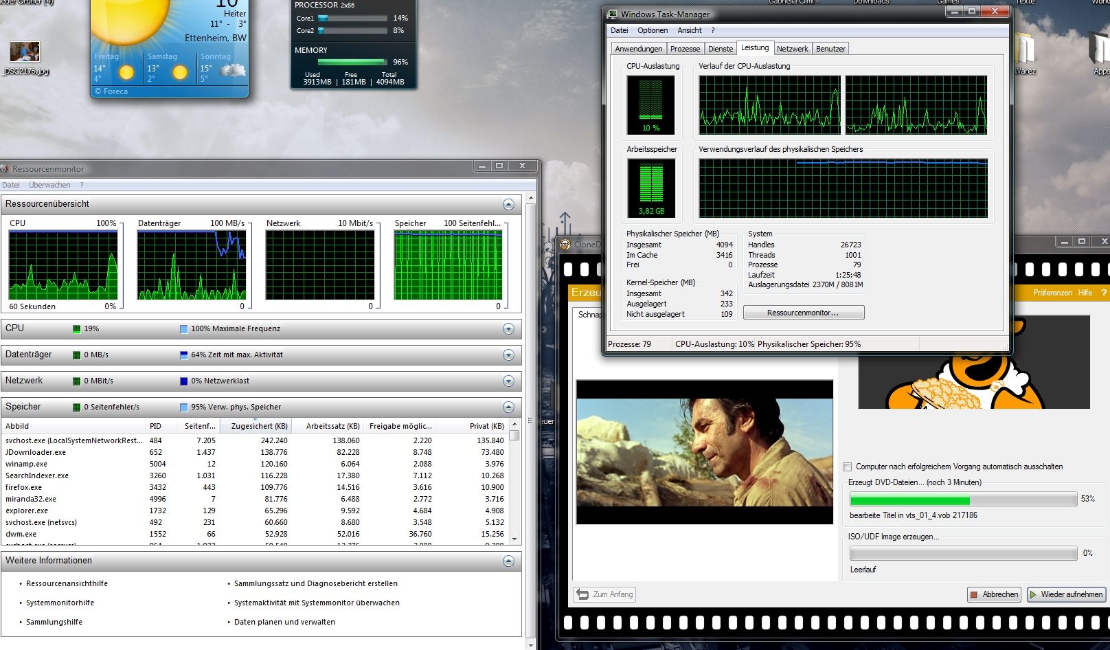The image size is (1110, 650).
Task: Click the © Foreca link in weather gadget
Action: (111, 91)
